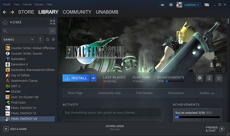The image size is (230, 136).
Task: Open the Community Hub link
Action: 109,93
